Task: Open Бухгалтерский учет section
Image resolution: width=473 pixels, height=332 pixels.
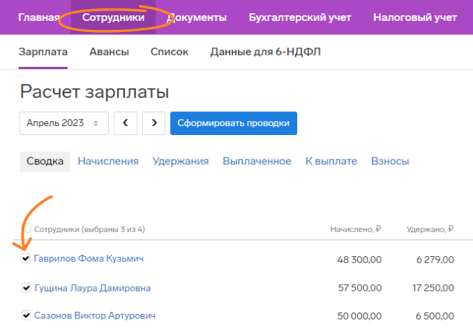Action: [x=300, y=17]
